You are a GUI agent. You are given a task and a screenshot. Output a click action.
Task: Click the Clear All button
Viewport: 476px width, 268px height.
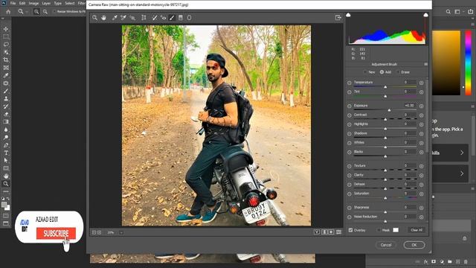(x=416, y=230)
